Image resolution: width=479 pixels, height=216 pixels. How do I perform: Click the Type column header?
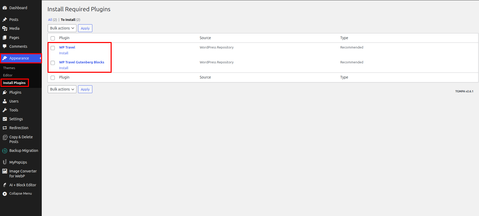[344, 38]
